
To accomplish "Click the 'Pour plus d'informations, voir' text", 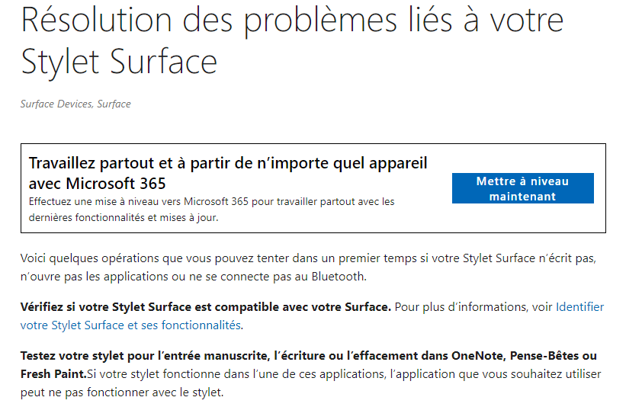I will (473, 307).
